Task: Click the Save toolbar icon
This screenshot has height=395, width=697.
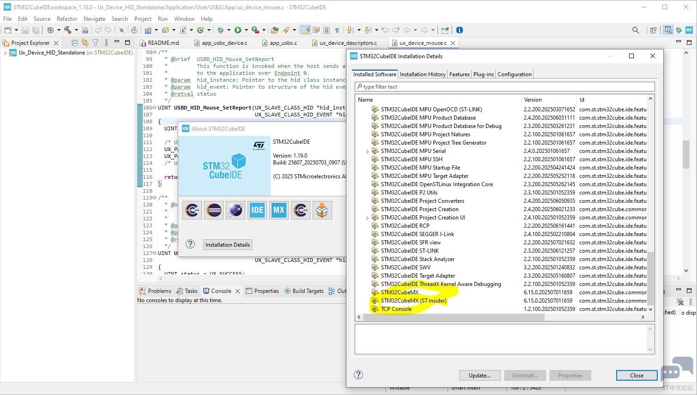Action: pyautogui.click(x=25, y=30)
